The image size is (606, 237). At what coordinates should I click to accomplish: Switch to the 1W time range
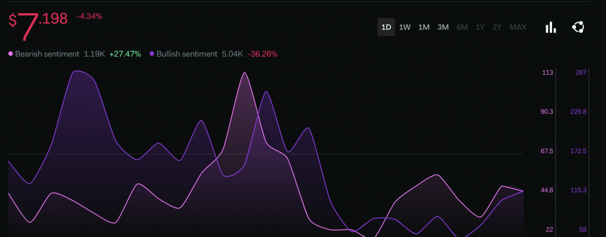pos(405,27)
